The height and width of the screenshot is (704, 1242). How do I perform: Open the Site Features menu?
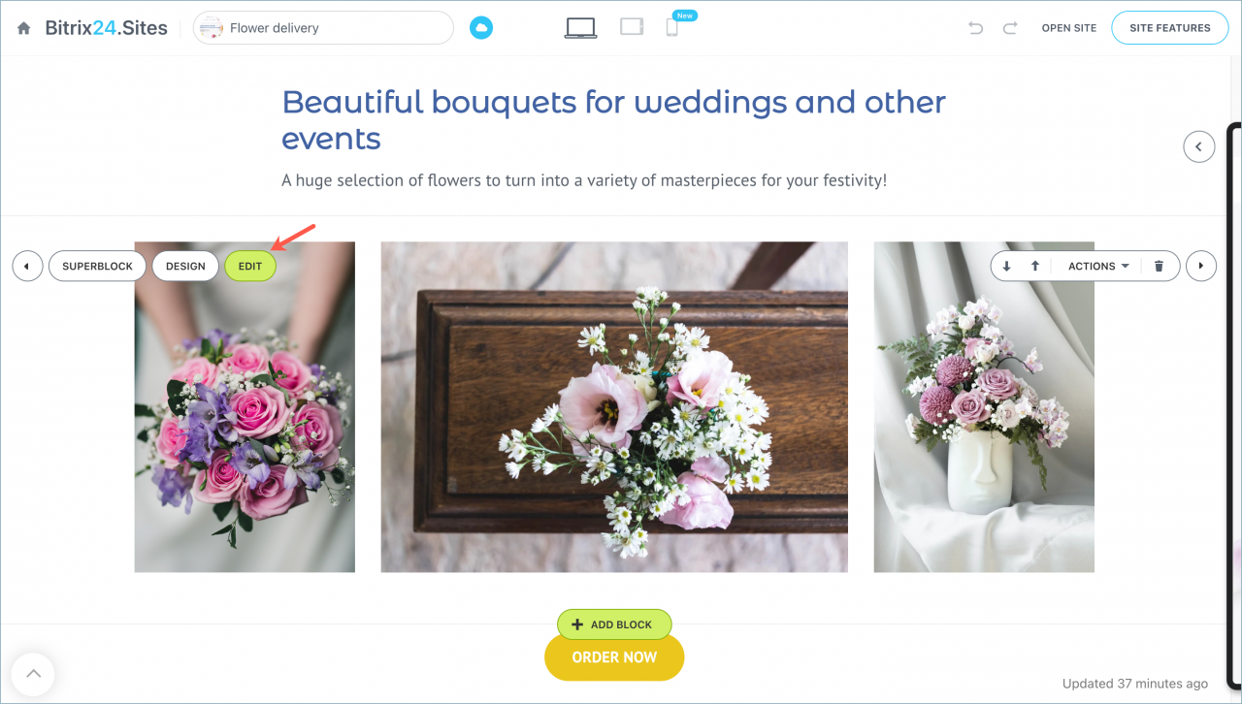pyautogui.click(x=1169, y=28)
